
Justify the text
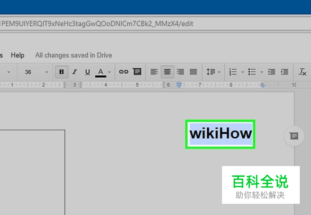(193, 72)
